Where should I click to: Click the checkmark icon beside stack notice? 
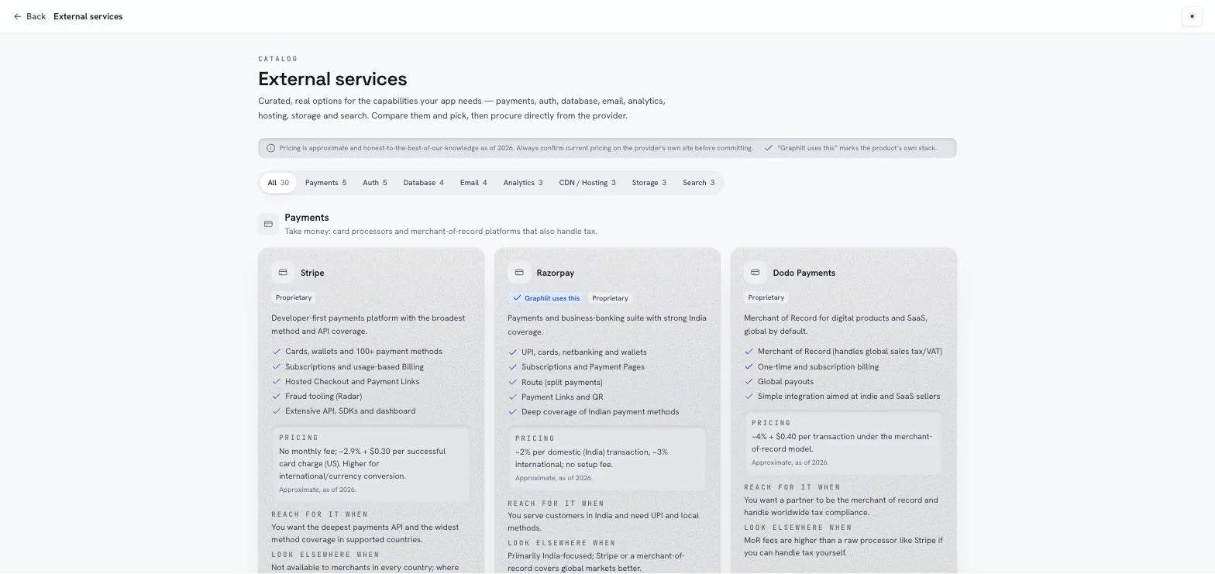769,148
